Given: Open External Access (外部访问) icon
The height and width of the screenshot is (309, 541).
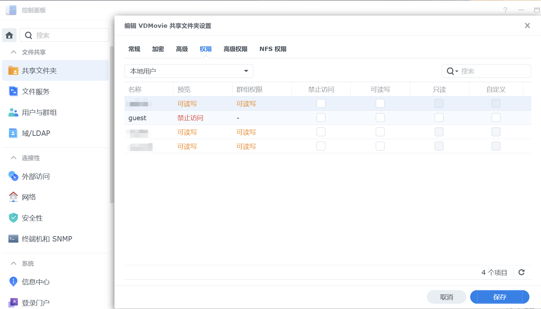Looking at the screenshot, I should tap(13, 176).
